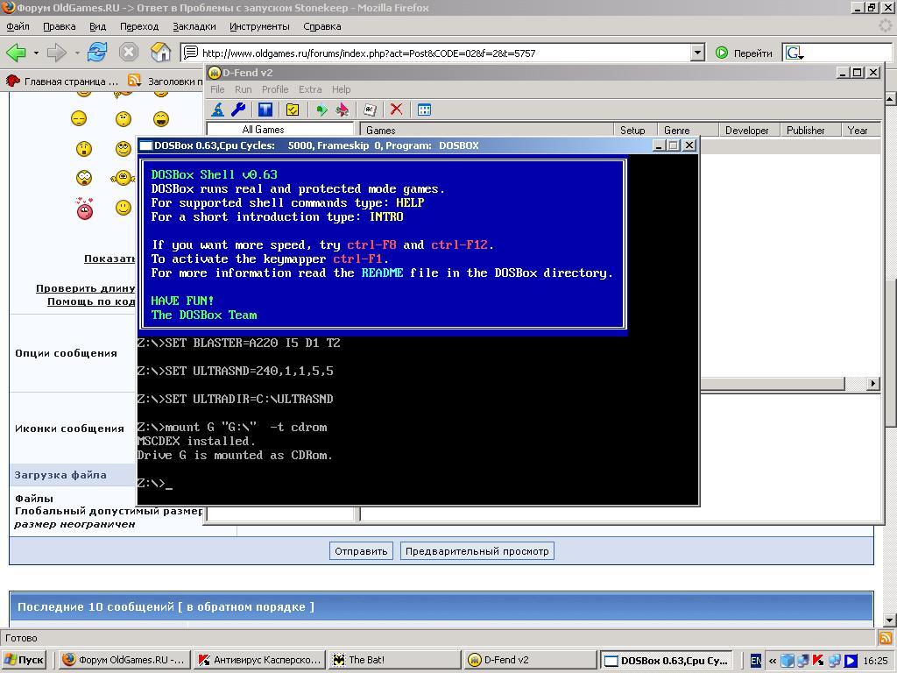Click the Firefox forward arrow
The height and width of the screenshot is (673, 897).
[56, 53]
